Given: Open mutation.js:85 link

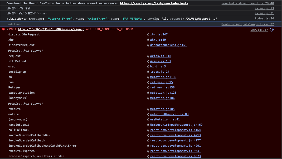Looking at the screenshot, I should [162, 109].
